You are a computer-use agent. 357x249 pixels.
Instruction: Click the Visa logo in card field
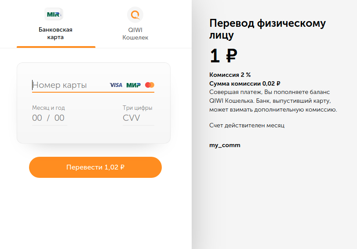click(x=116, y=85)
